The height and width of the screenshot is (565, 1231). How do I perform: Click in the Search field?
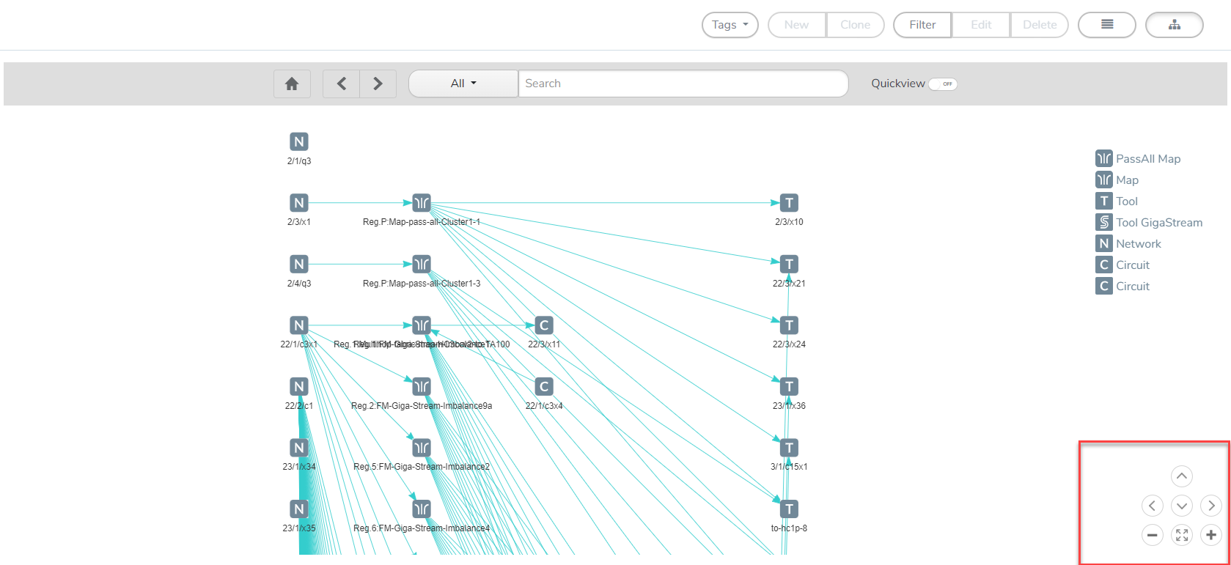682,84
